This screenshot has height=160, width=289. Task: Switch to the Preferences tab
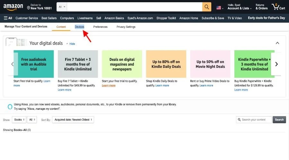[x=100, y=27]
